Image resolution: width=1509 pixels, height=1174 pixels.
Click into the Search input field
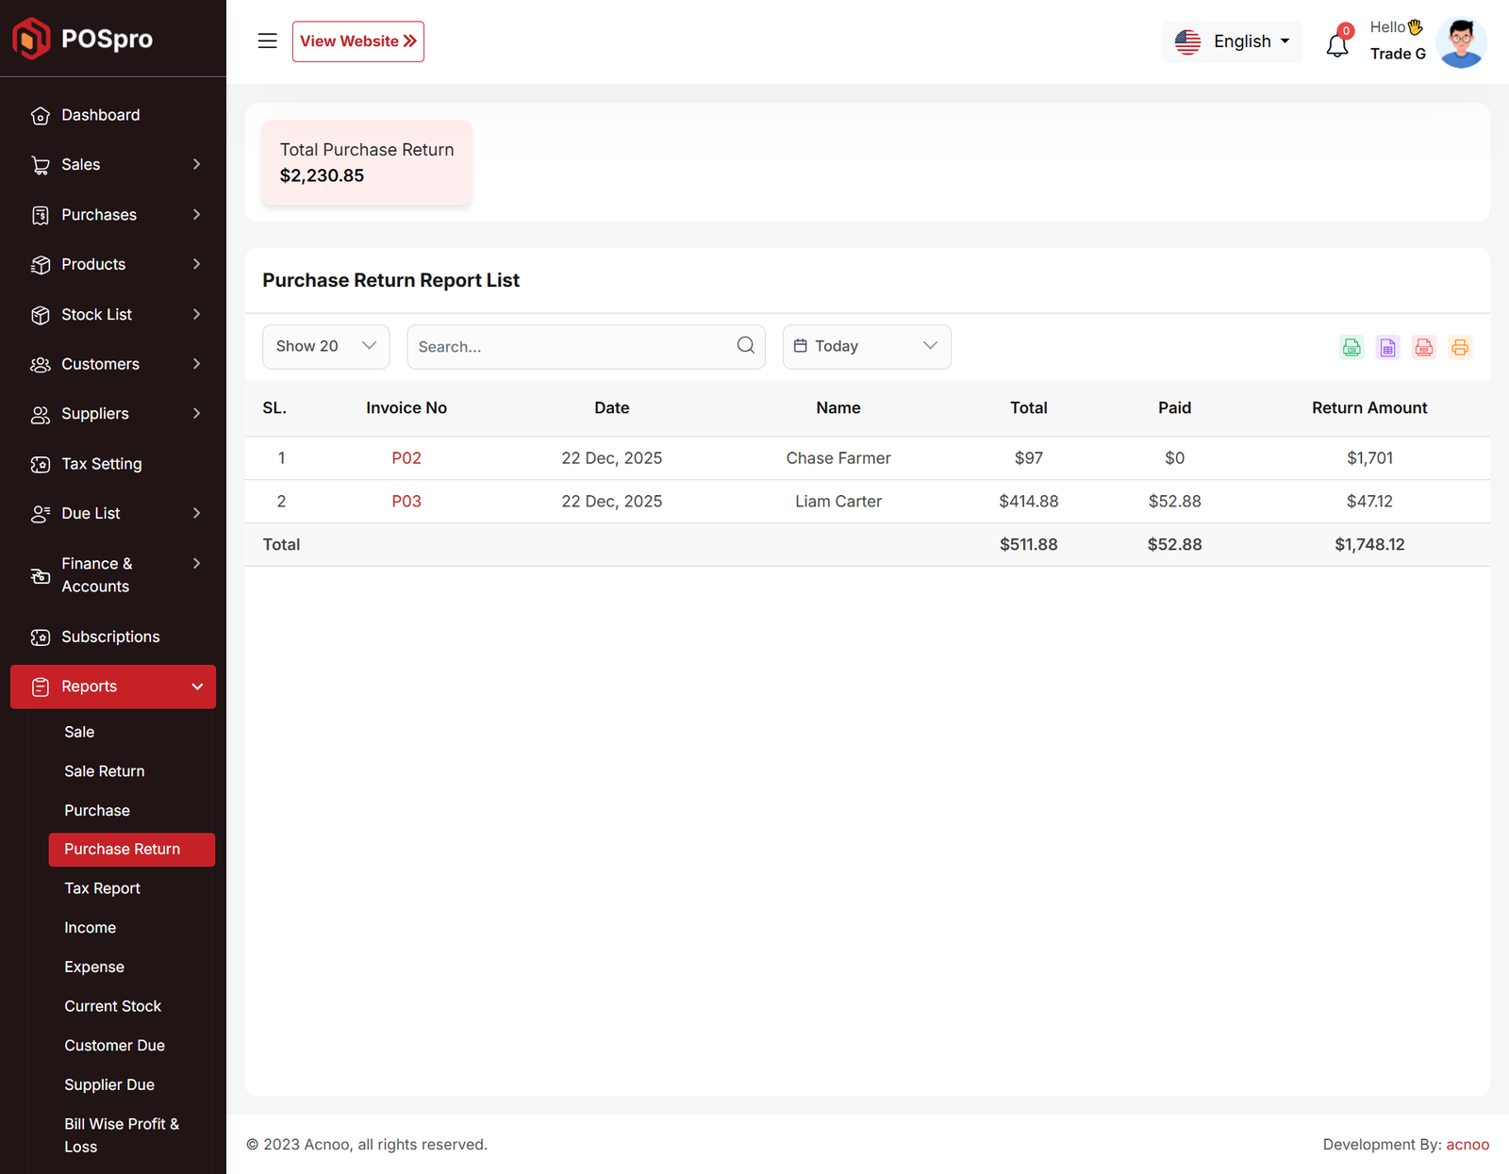(x=571, y=347)
